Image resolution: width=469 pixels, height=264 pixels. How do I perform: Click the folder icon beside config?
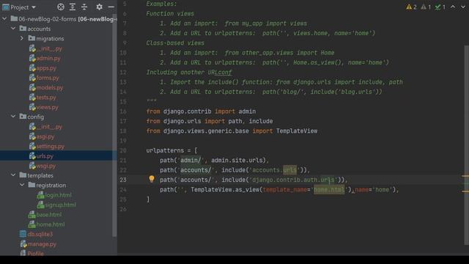click(x=23, y=117)
